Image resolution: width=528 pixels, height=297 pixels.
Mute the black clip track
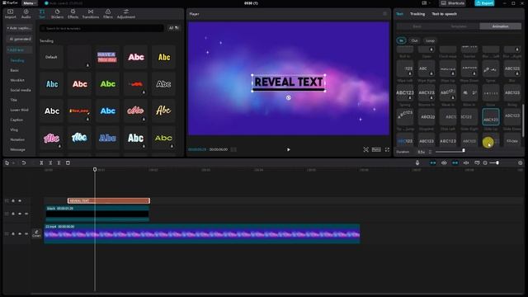tap(26, 214)
